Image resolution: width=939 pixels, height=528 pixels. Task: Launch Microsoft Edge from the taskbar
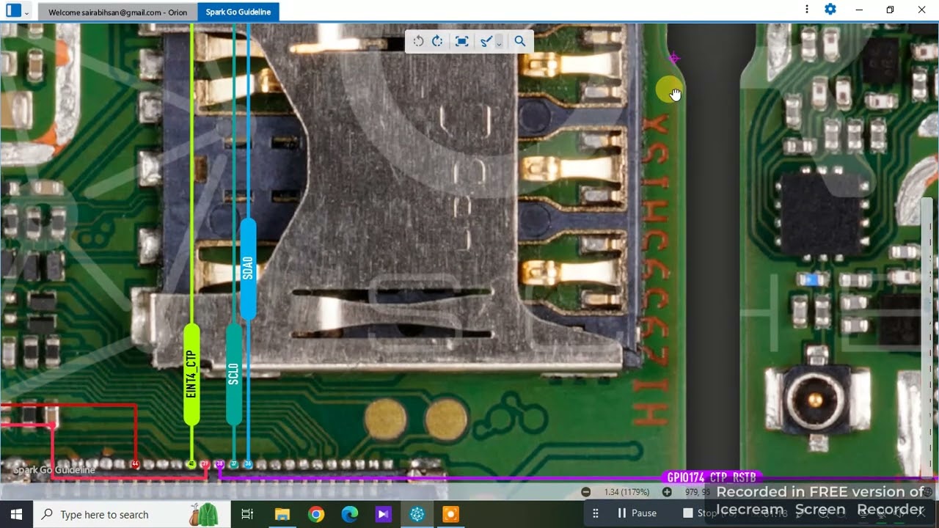coord(350,514)
